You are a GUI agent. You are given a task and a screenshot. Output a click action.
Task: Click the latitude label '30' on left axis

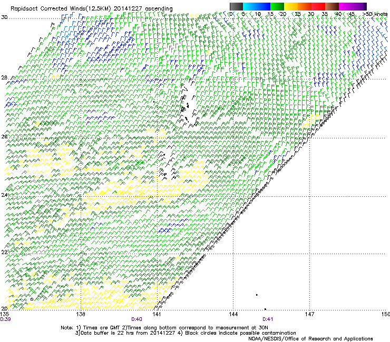4,17
